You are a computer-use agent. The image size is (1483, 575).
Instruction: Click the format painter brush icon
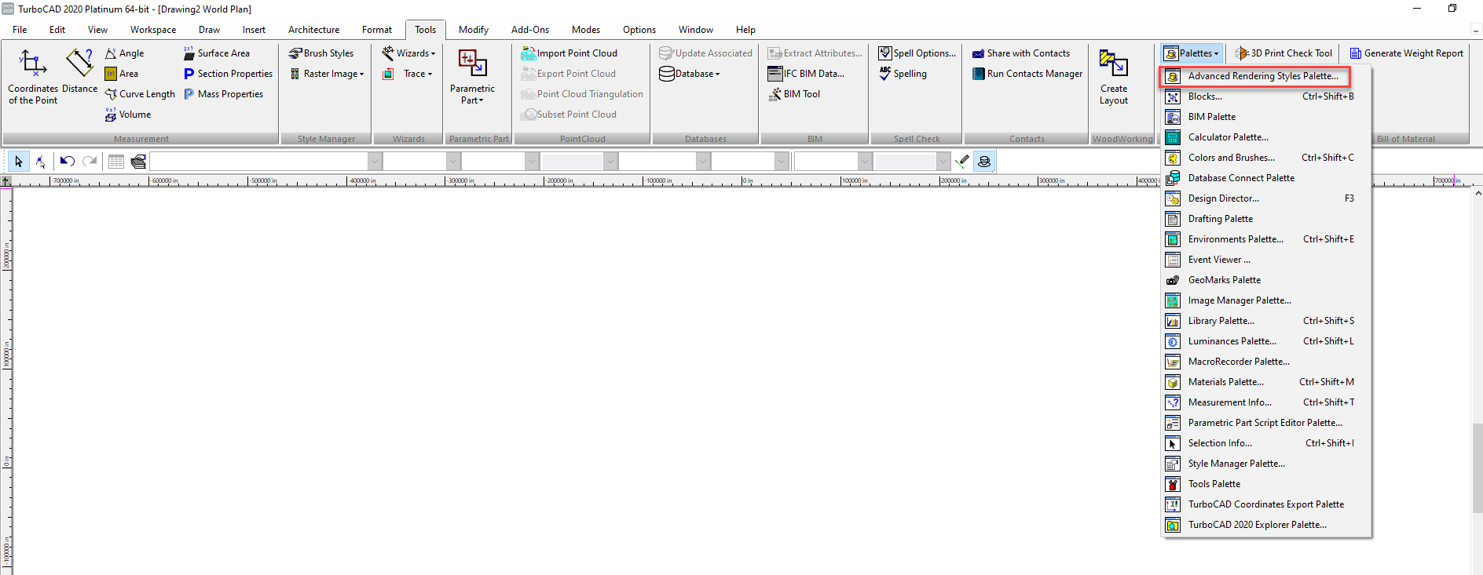point(962,162)
